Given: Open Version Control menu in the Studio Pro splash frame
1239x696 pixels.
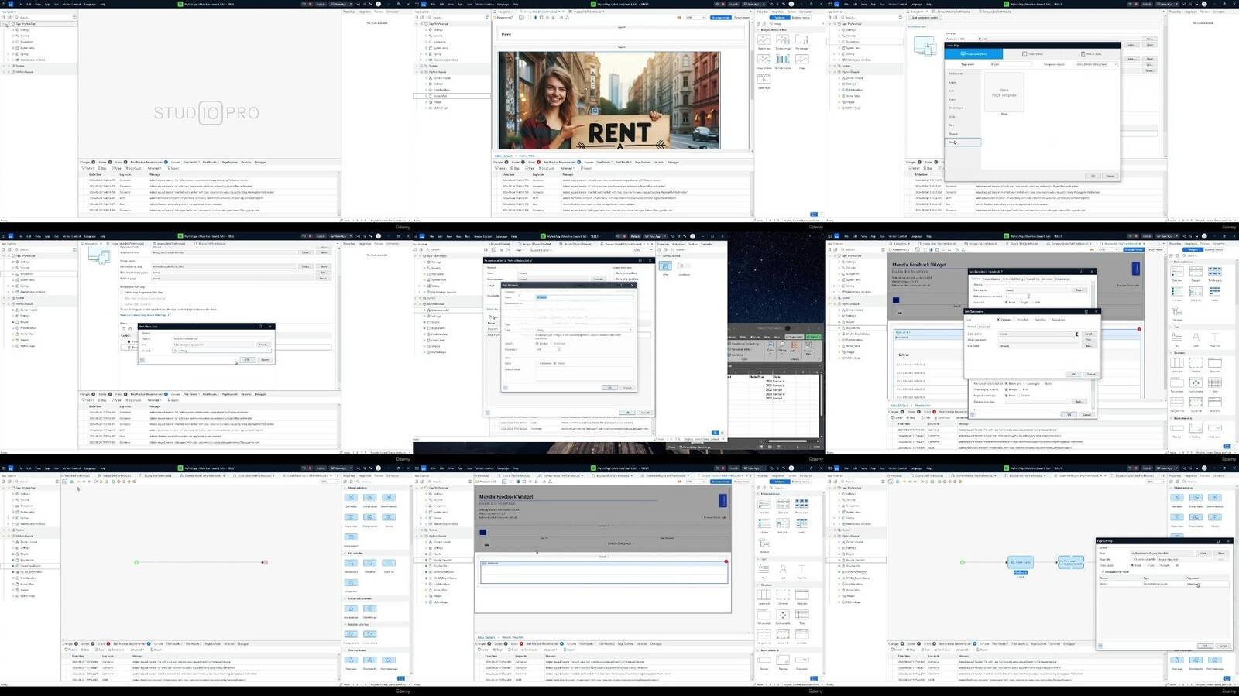Looking at the screenshot, I should [71, 4].
